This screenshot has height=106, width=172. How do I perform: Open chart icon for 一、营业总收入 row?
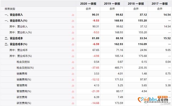point(73,15)
